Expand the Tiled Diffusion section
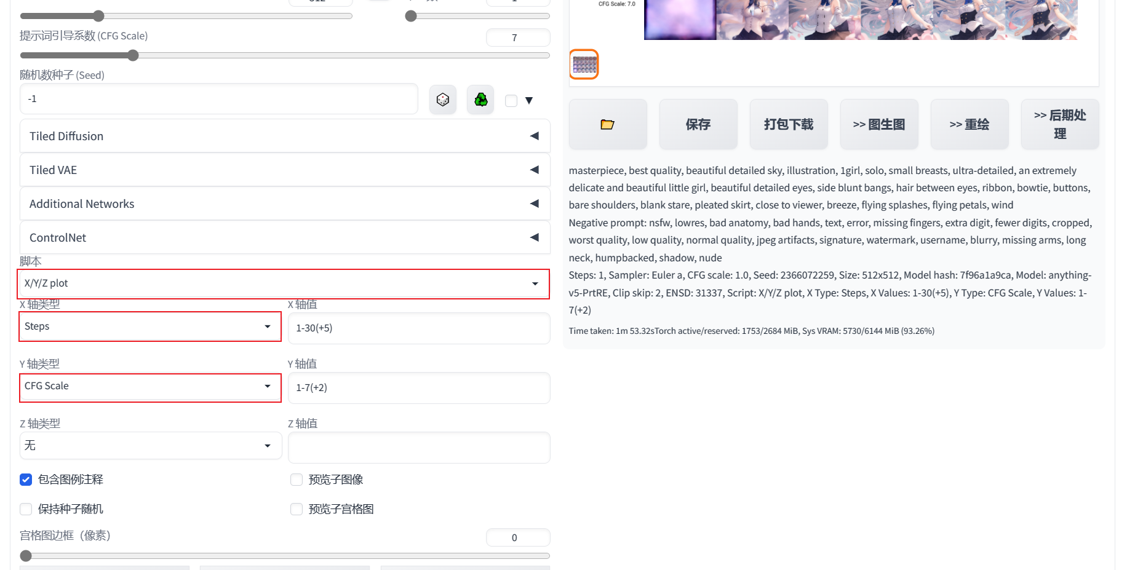Screen dimensions: 1127x570 pyautogui.click(x=284, y=136)
